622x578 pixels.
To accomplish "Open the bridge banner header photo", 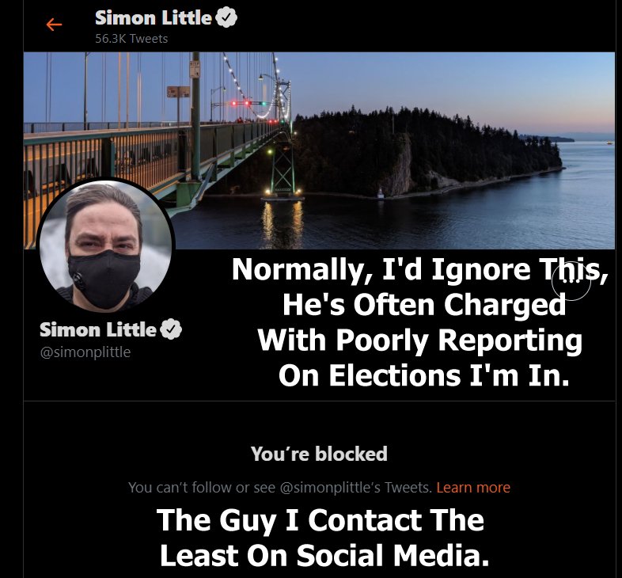I will pos(319,150).
